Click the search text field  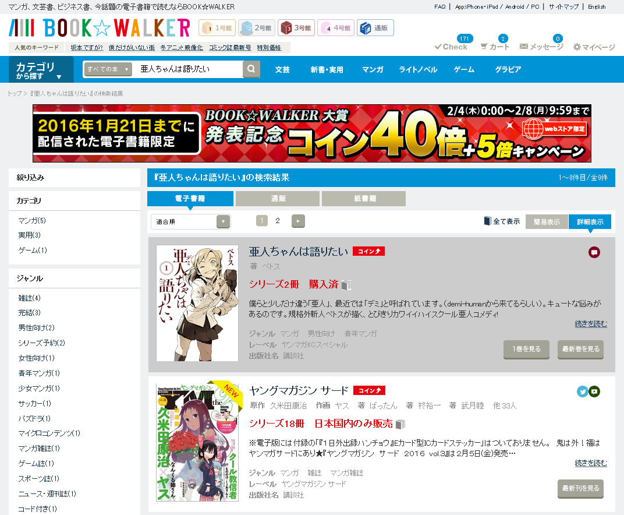coord(189,69)
